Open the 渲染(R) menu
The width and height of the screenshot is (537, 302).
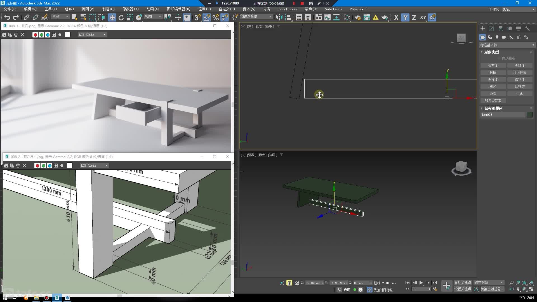(204, 9)
